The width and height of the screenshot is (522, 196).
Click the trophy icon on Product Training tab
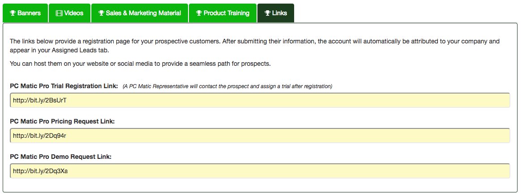(x=199, y=13)
